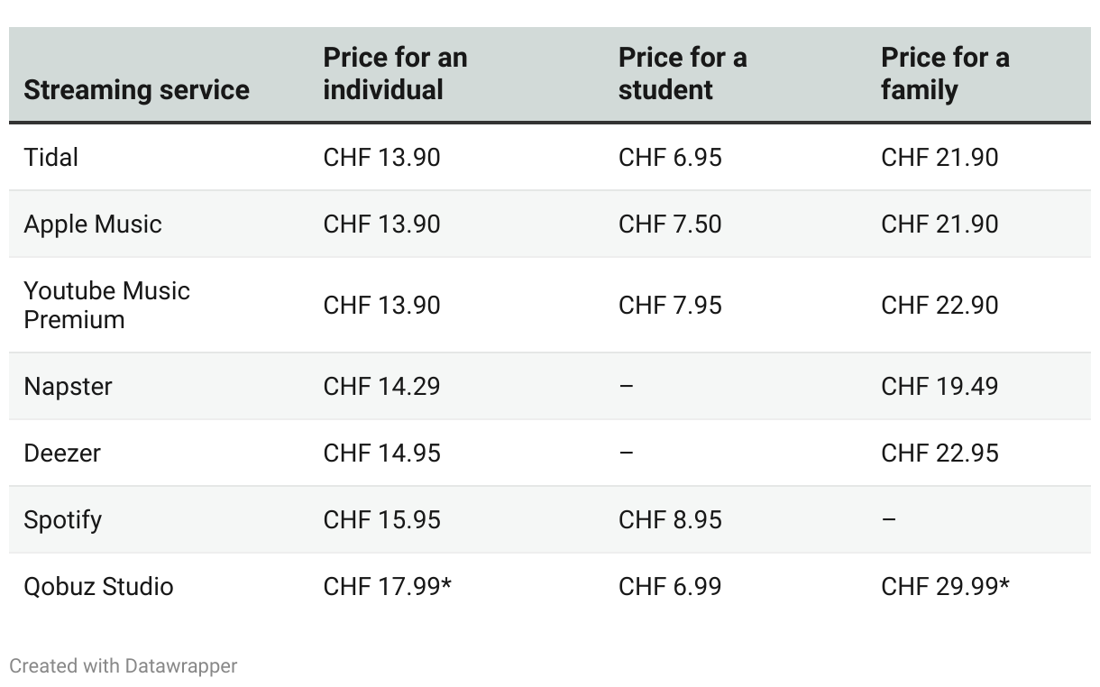This screenshot has height=687, width=1100.
Task: Click the 'Created with Datawrapper' link
Action: pyautogui.click(x=123, y=666)
